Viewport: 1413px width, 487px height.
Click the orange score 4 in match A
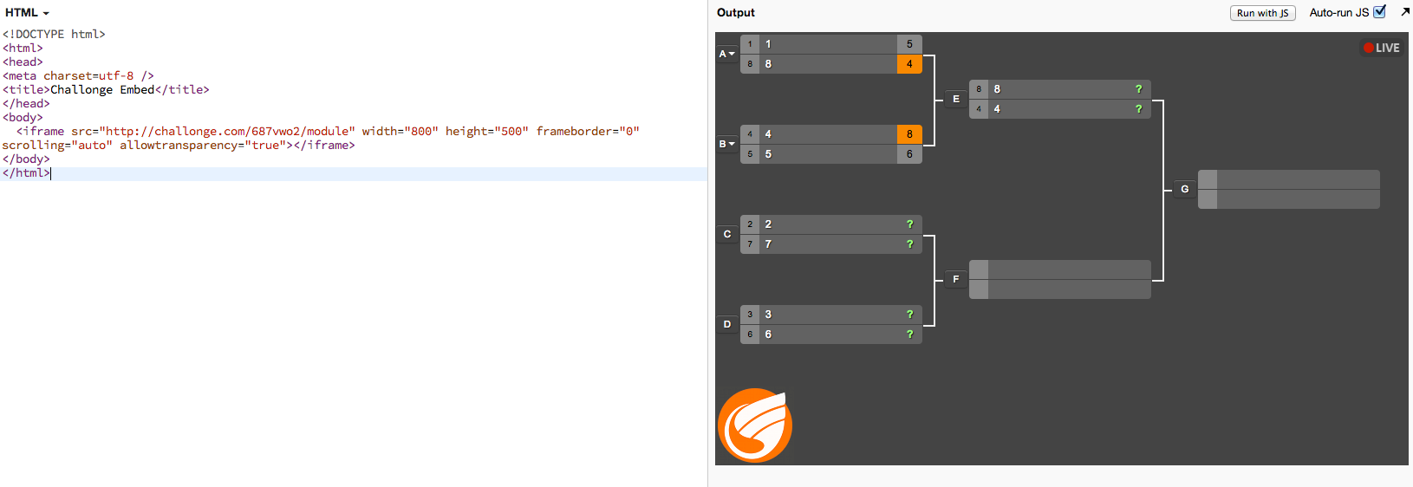[909, 64]
